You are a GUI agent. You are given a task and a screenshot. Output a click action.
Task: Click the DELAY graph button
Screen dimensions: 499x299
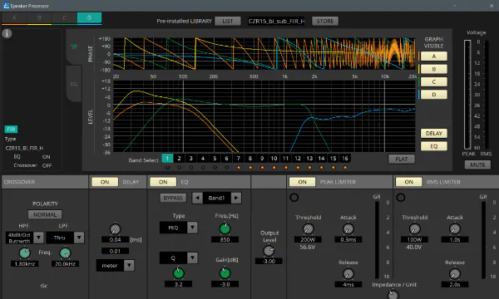(x=434, y=133)
